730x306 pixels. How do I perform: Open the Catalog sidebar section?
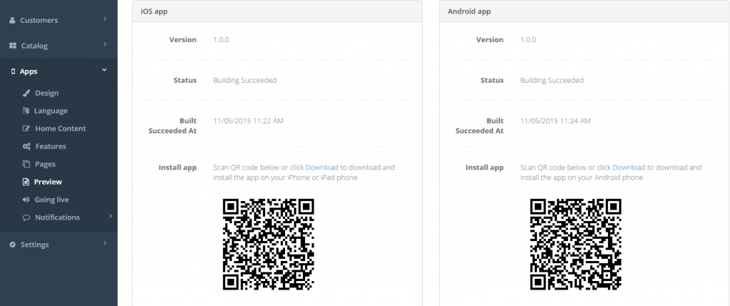pos(58,46)
